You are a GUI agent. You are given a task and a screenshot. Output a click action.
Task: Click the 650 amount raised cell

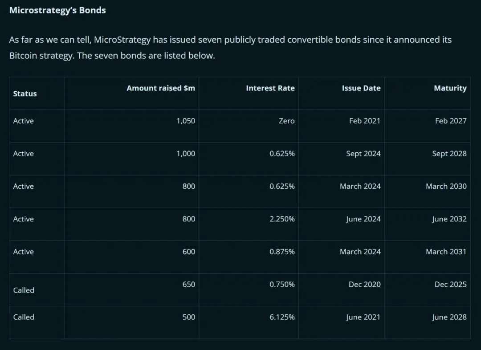click(188, 284)
